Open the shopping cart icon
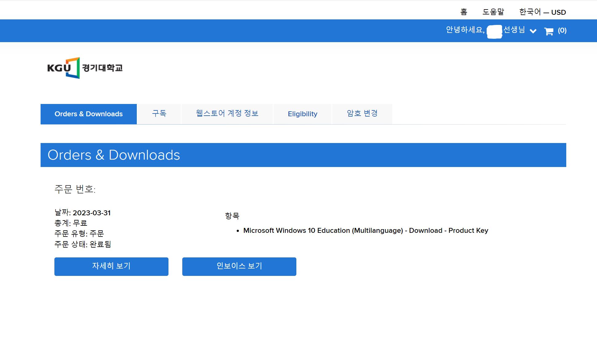This screenshot has width=597, height=346. [x=549, y=31]
